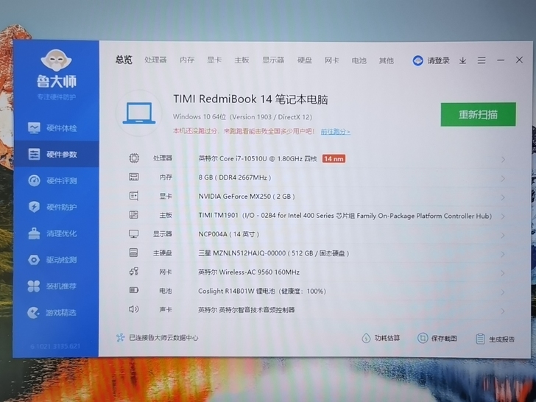Switch to the 内存 tab

187,60
